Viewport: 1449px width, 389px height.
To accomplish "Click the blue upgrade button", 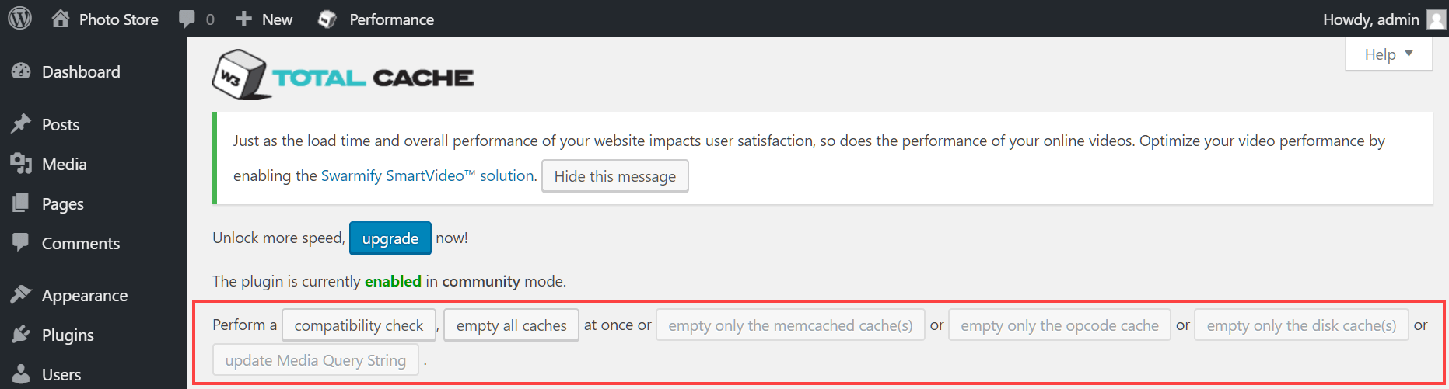I will coord(390,238).
